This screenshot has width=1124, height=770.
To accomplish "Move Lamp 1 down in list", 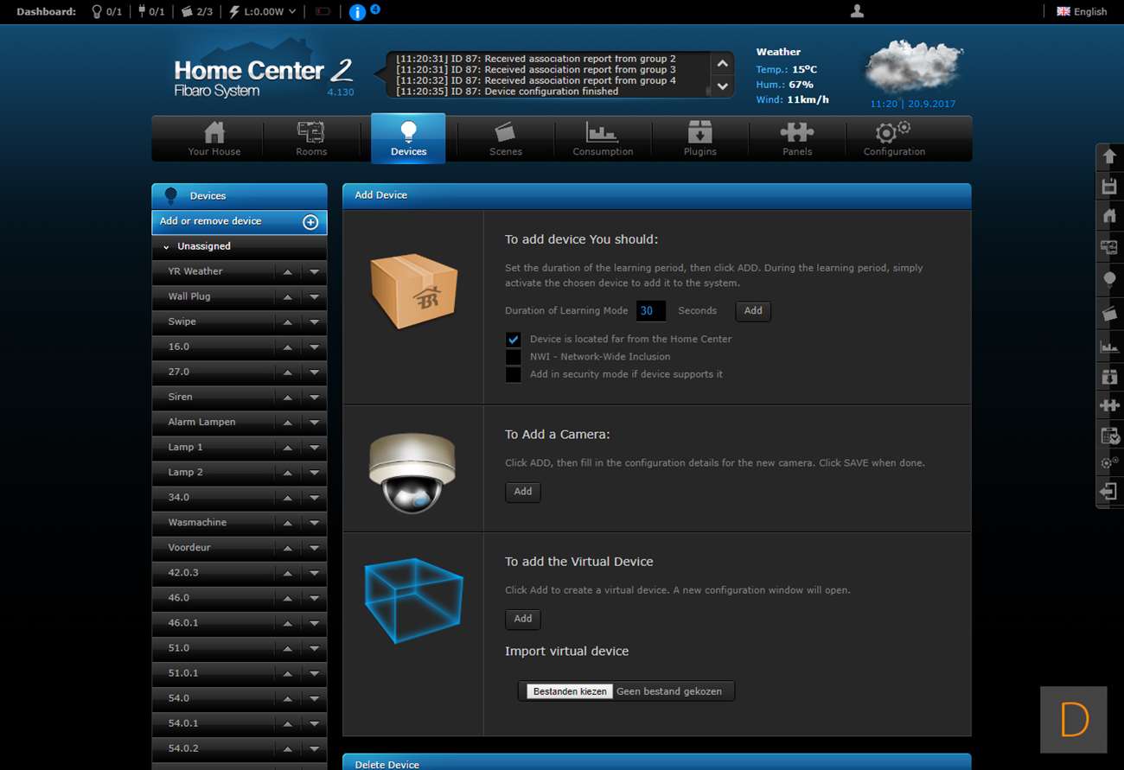I will click(315, 447).
